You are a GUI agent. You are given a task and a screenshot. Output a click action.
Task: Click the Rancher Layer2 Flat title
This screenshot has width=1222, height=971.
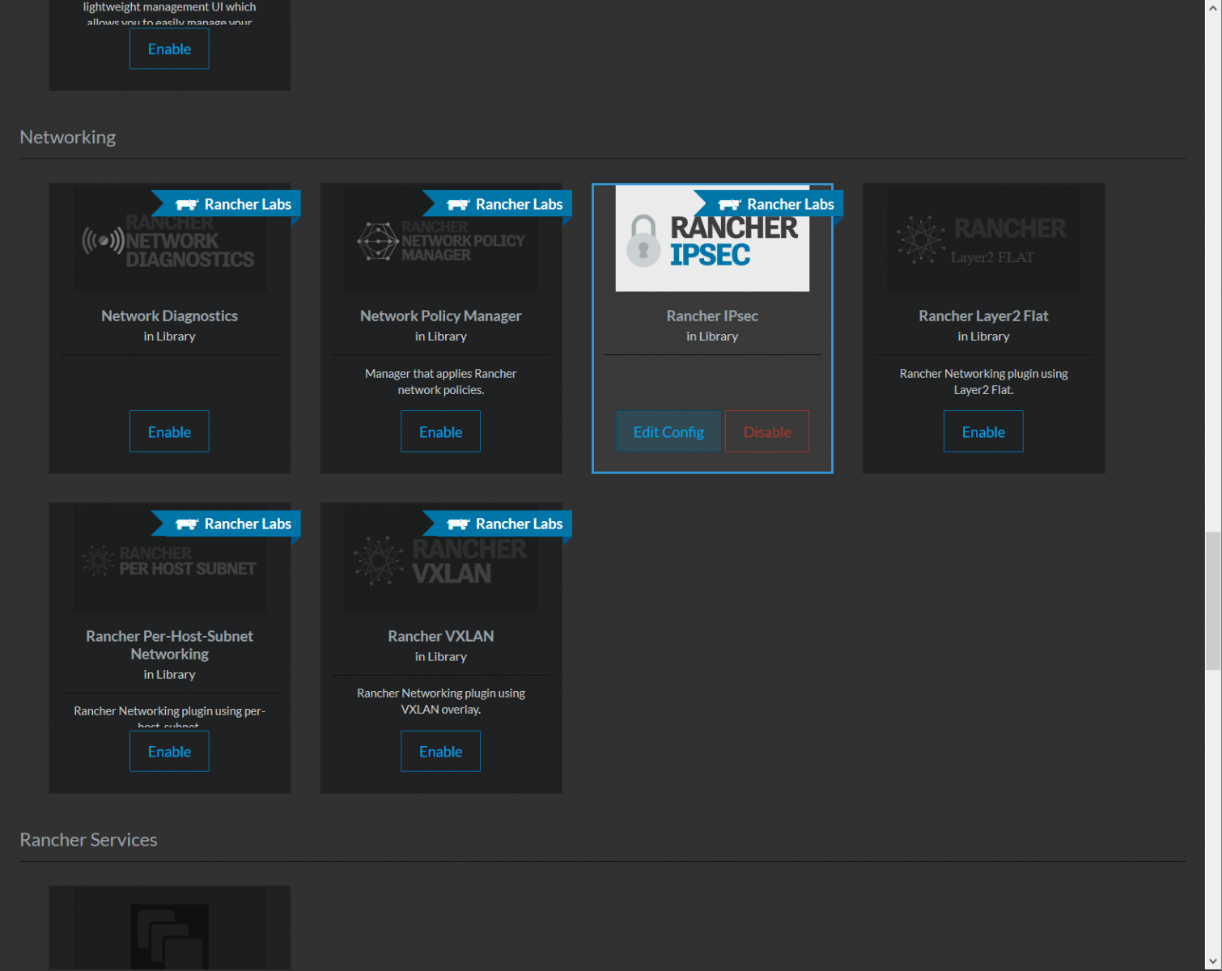(983, 316)
